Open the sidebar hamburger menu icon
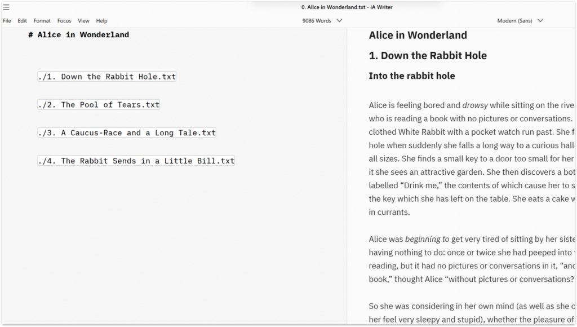Image resolution: width=577 pixels, height=327 pixels. click(6, 7)
